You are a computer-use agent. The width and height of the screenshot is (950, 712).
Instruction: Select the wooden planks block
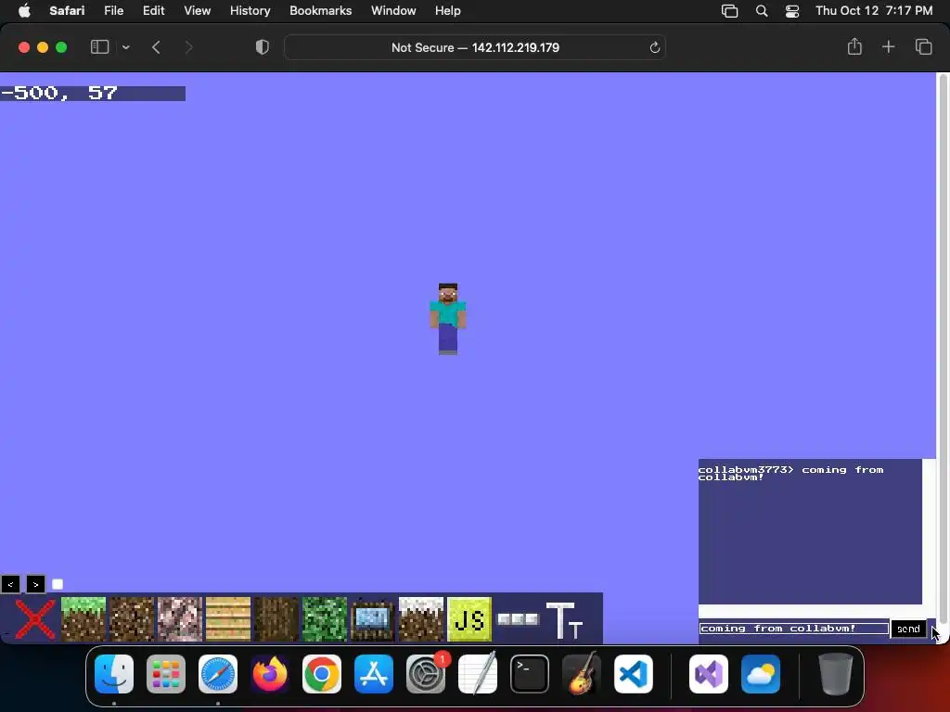(228, 618)
